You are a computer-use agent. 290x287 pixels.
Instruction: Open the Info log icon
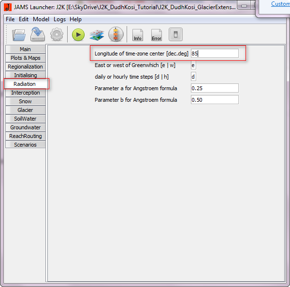point(138,35)
